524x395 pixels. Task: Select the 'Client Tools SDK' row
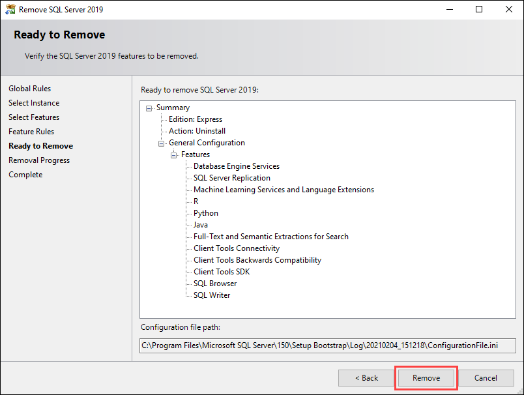click(x=222, y=272)
